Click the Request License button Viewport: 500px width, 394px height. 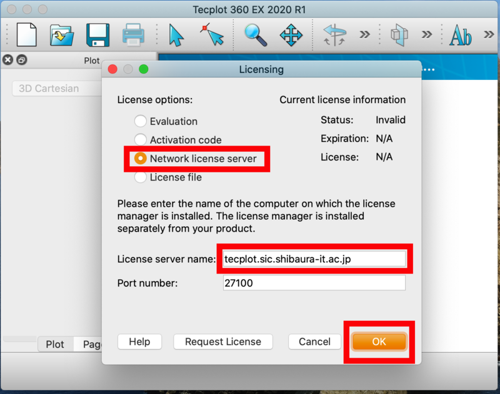coord(223,342)
